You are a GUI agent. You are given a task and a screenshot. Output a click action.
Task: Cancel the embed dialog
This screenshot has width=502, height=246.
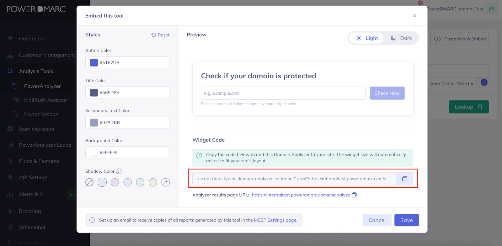[x=377, y=220]
